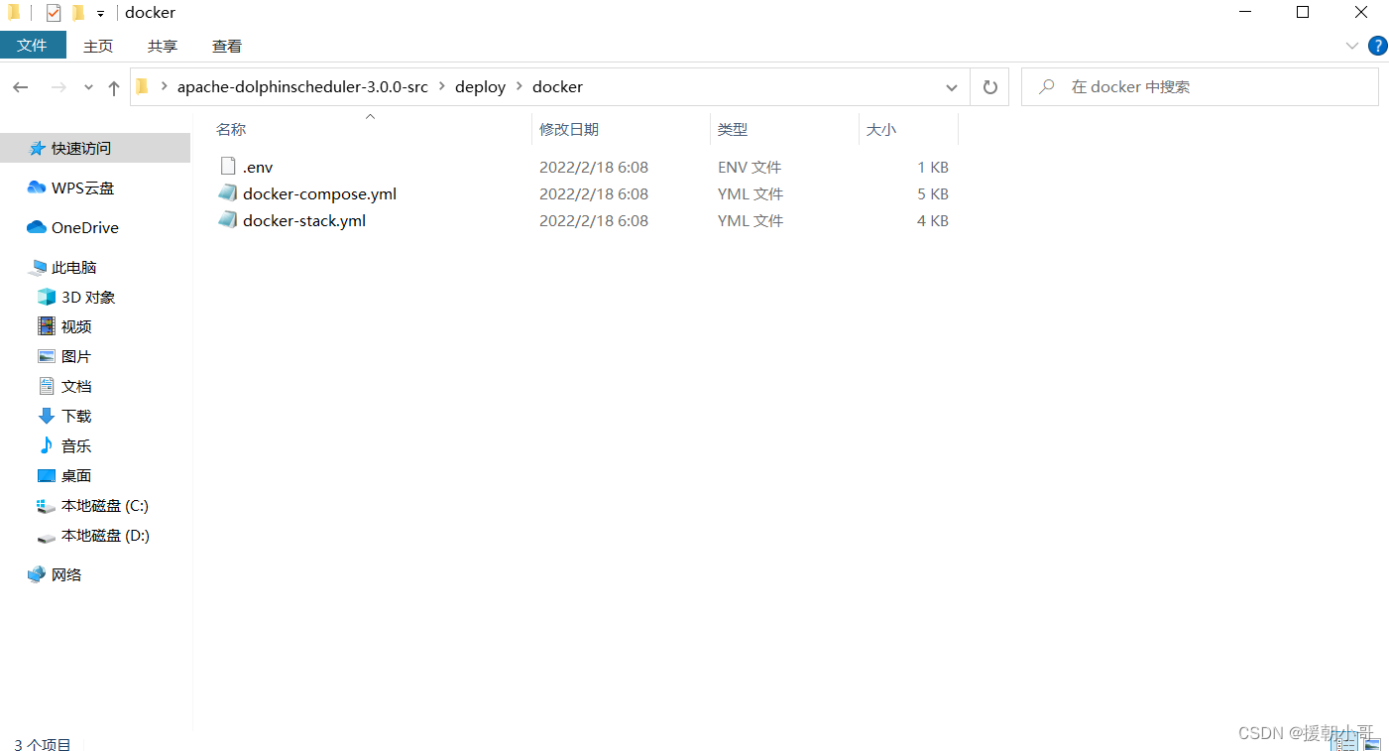The width and height of the screenshot is (1389, 751).
Task: Click the .env file icon
Action: click(x=228, y=167)
